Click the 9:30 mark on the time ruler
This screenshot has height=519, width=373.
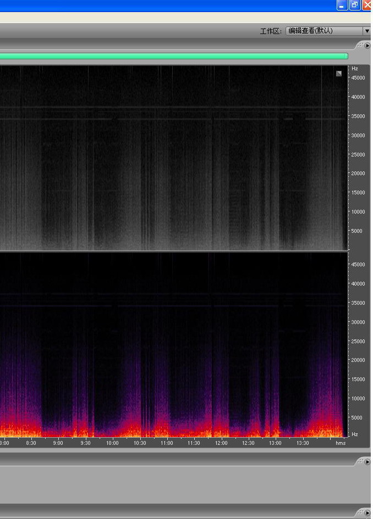point(85,443)
